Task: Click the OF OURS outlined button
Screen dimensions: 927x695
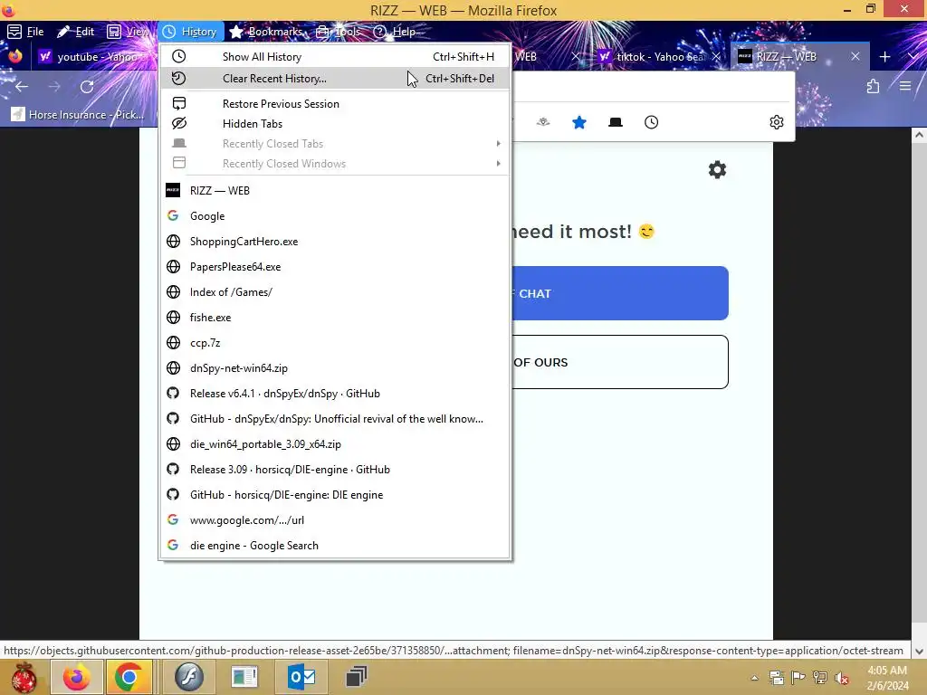Action: coord(619,362)
